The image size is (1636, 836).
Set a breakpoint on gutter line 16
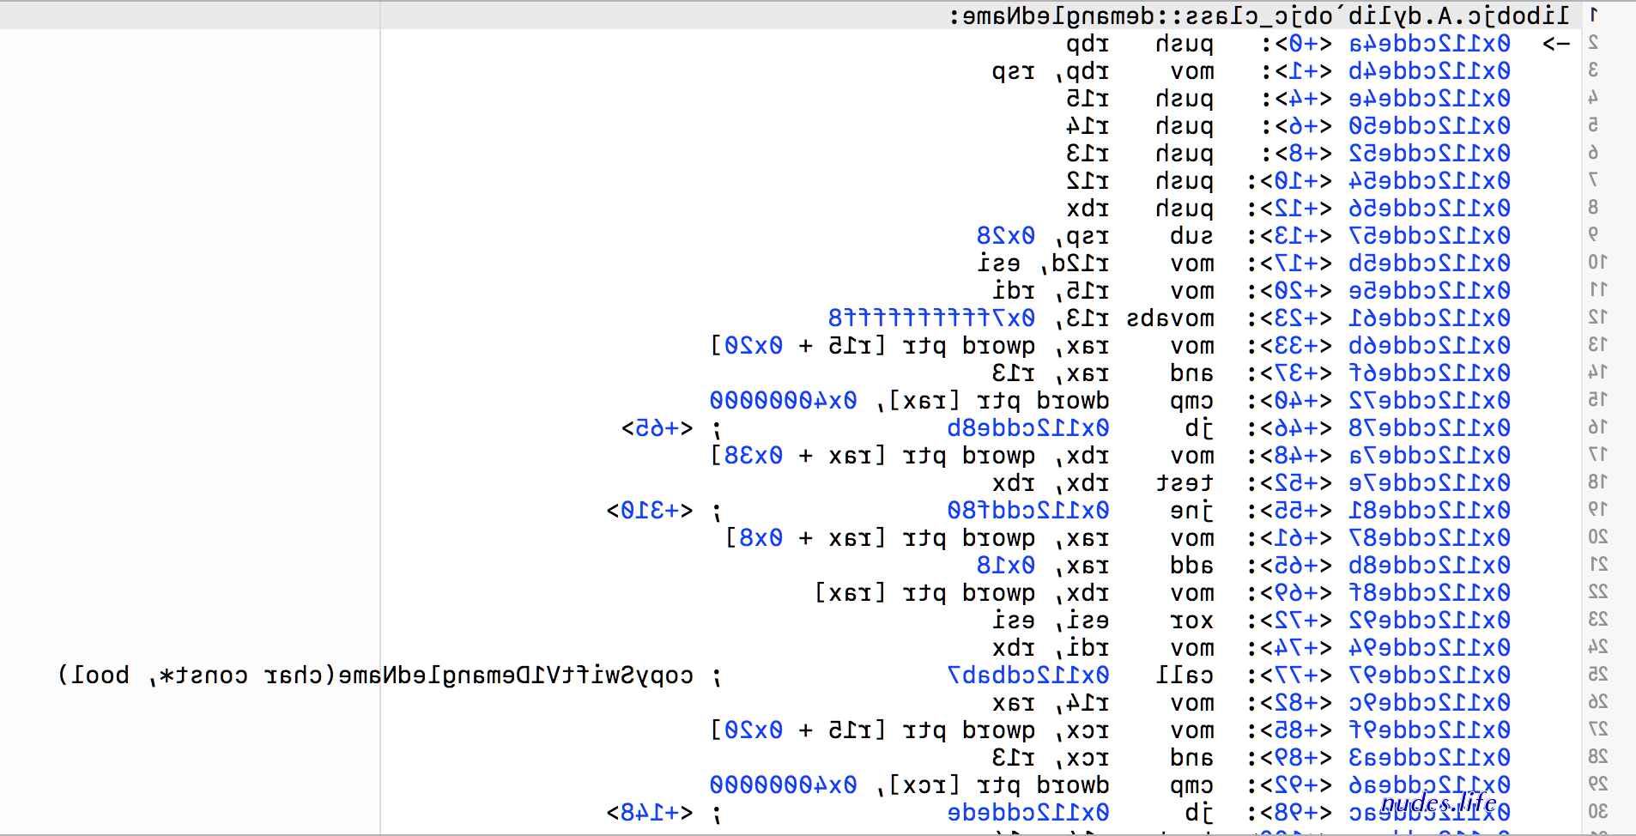(1597, 427)
